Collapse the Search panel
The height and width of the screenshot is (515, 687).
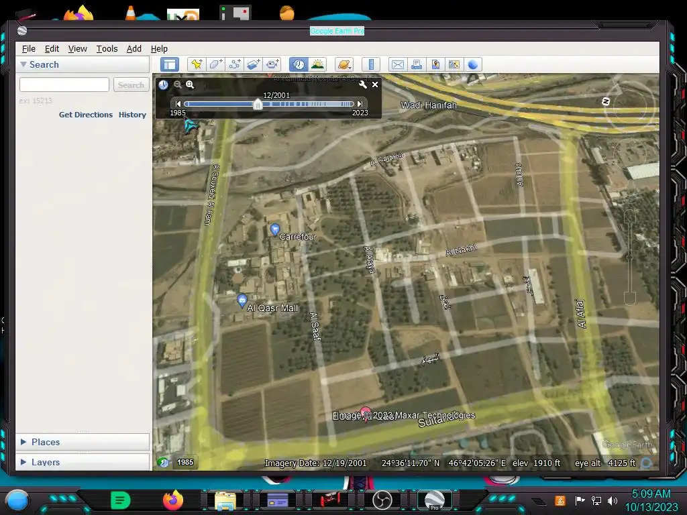pos(23,64)
